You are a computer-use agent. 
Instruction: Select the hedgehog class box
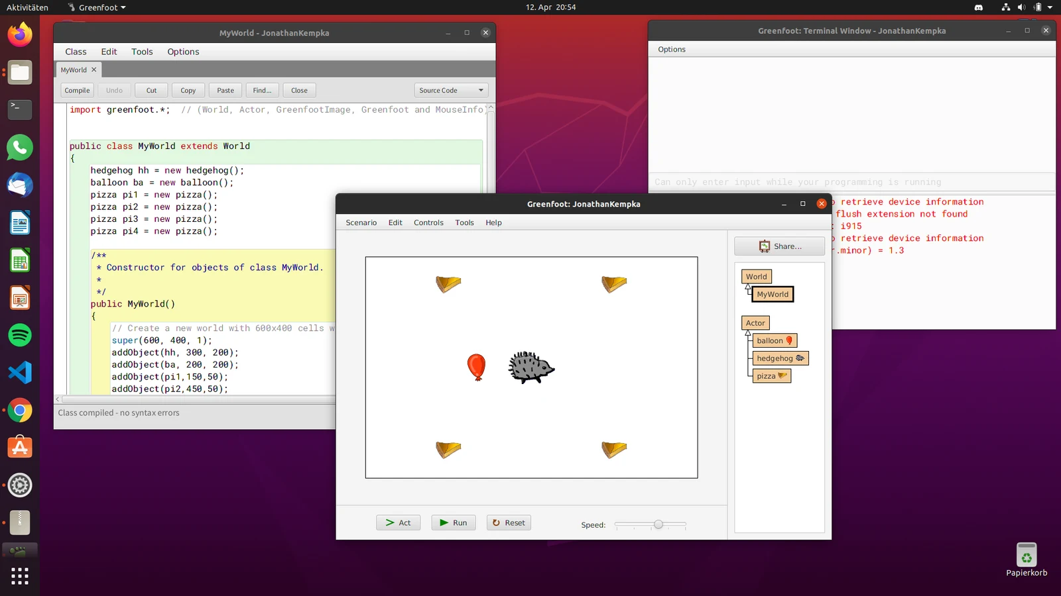[780, 358]
